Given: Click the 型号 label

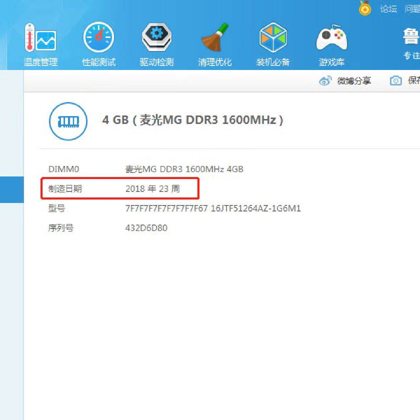Looking at the screenshot, I should point(57,208).
